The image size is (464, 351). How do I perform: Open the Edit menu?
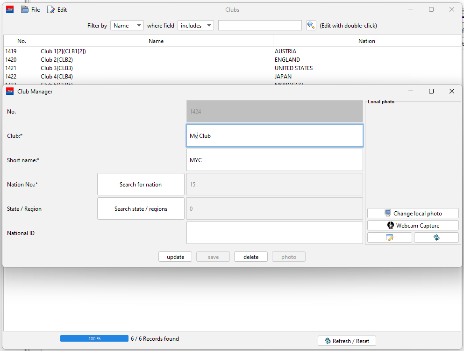point(57,10)
